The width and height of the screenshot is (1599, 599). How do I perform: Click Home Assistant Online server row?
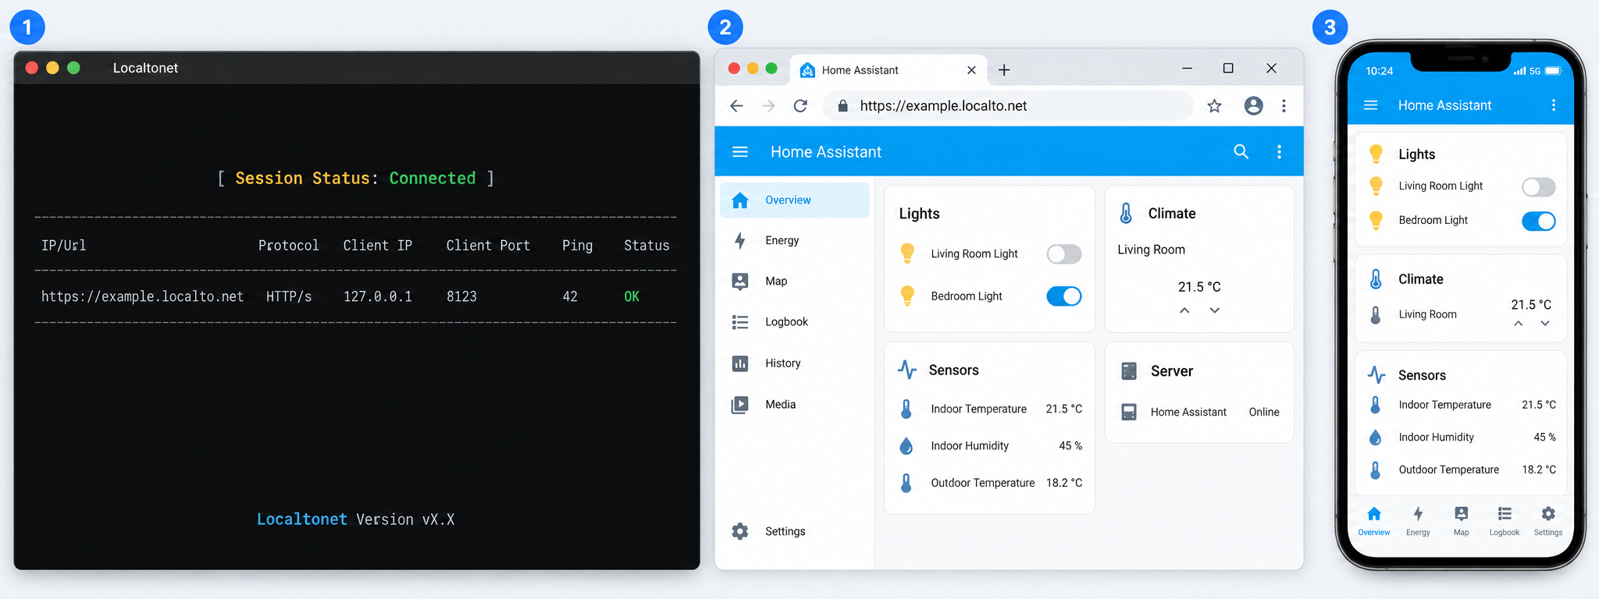pyautogui.click(x=1199, y=412)
